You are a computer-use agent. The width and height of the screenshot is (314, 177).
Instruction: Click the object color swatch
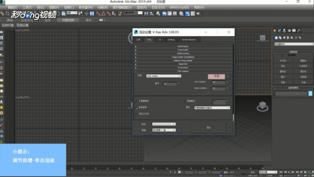[x=310, y=94]
